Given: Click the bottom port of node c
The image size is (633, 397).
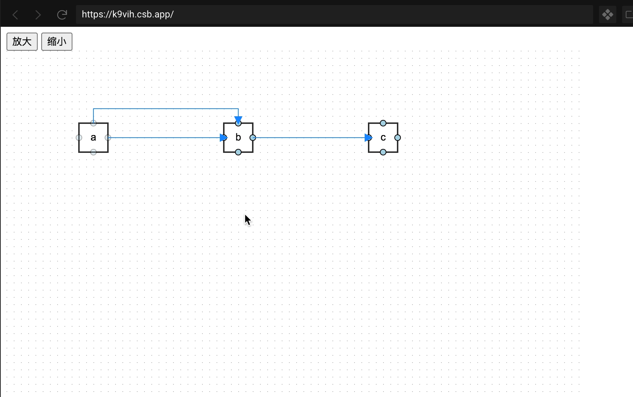Looking at the screenshot, I should [383, 152].
